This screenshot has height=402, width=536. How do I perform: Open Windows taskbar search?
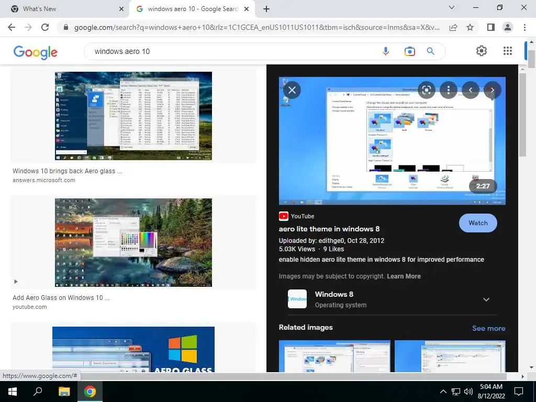pyautogui.click(x=38, y=392)
